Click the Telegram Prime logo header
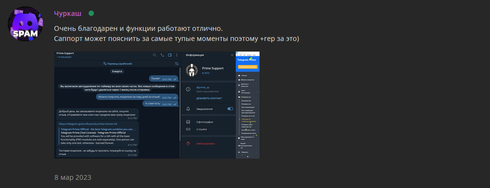The width and height of the screenshot is (490, 188). (x=247, y=59)
